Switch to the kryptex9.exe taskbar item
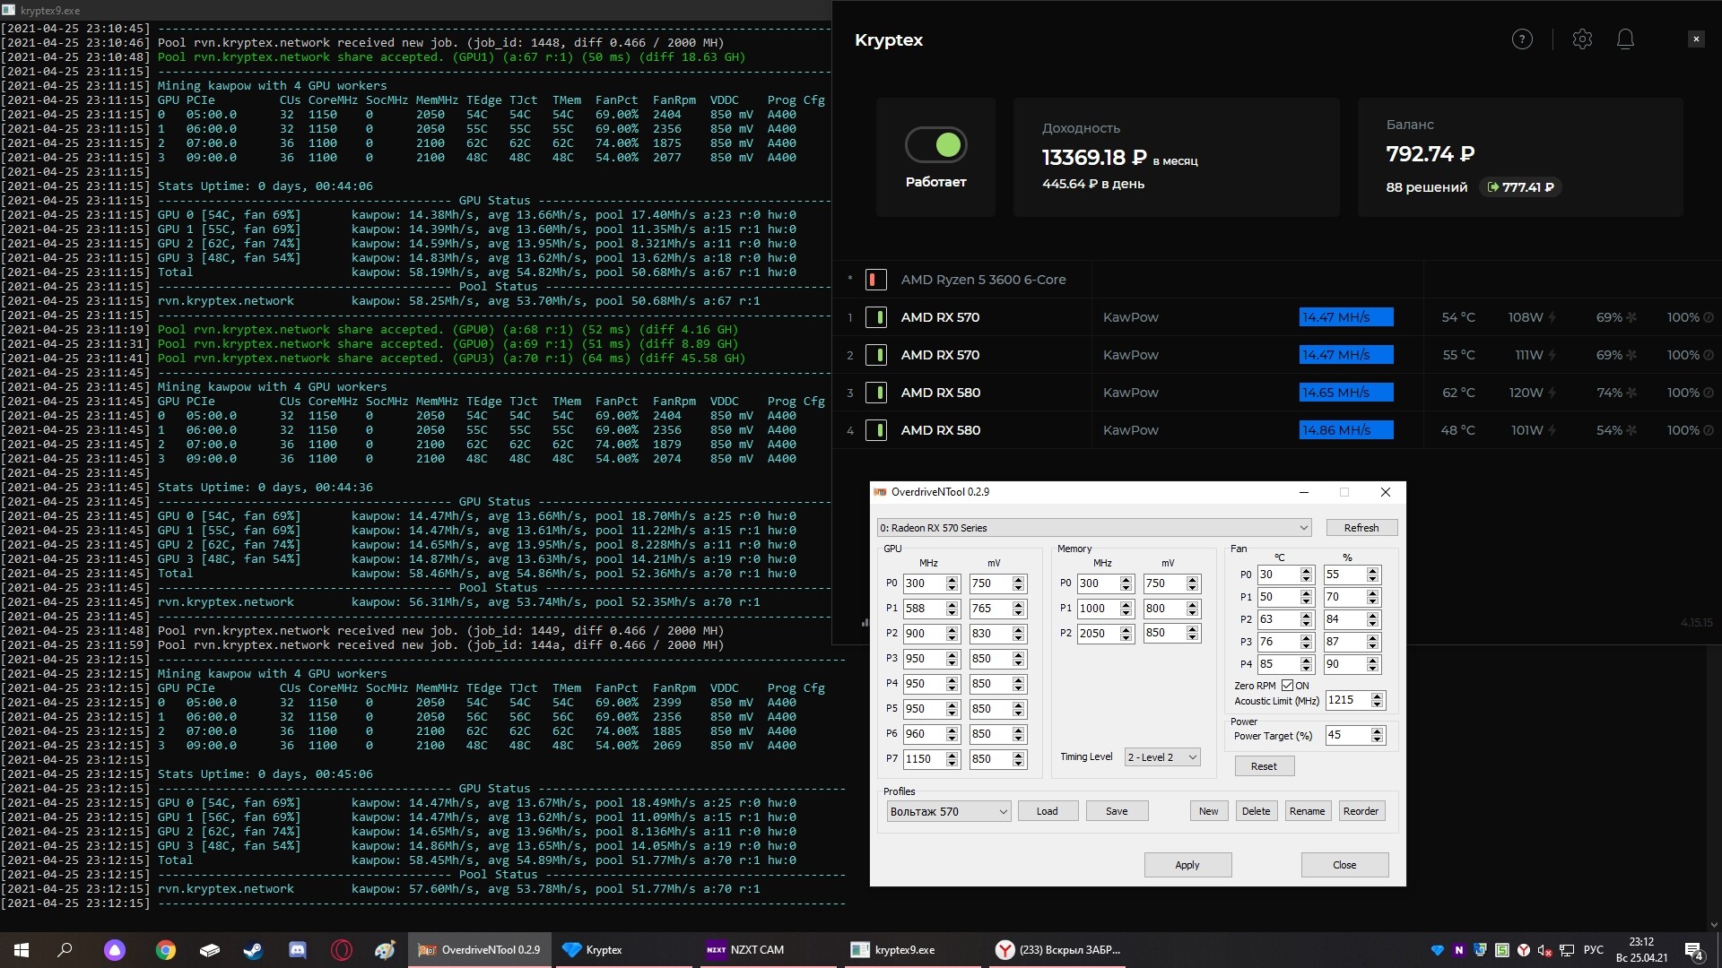The height and width of the screenshot is (968, 1722). click(x=911, y=950)
